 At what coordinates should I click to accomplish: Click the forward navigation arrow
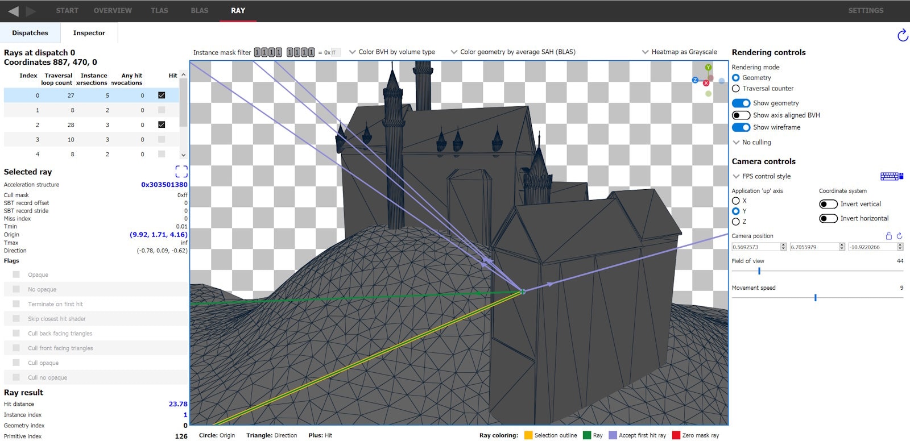click(x=31, y=11)
